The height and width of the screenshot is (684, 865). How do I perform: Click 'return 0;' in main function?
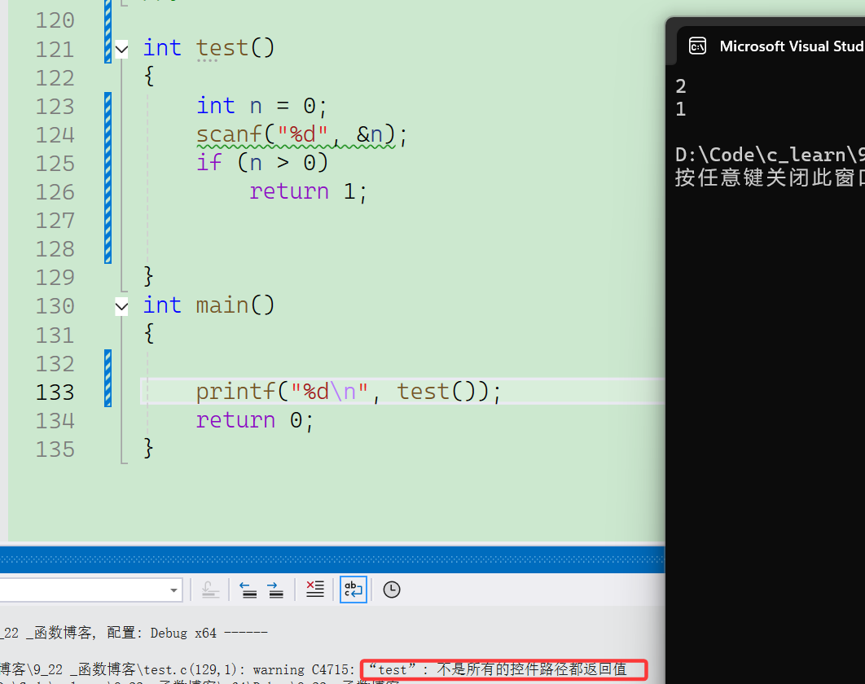click(x=255, y=420)
